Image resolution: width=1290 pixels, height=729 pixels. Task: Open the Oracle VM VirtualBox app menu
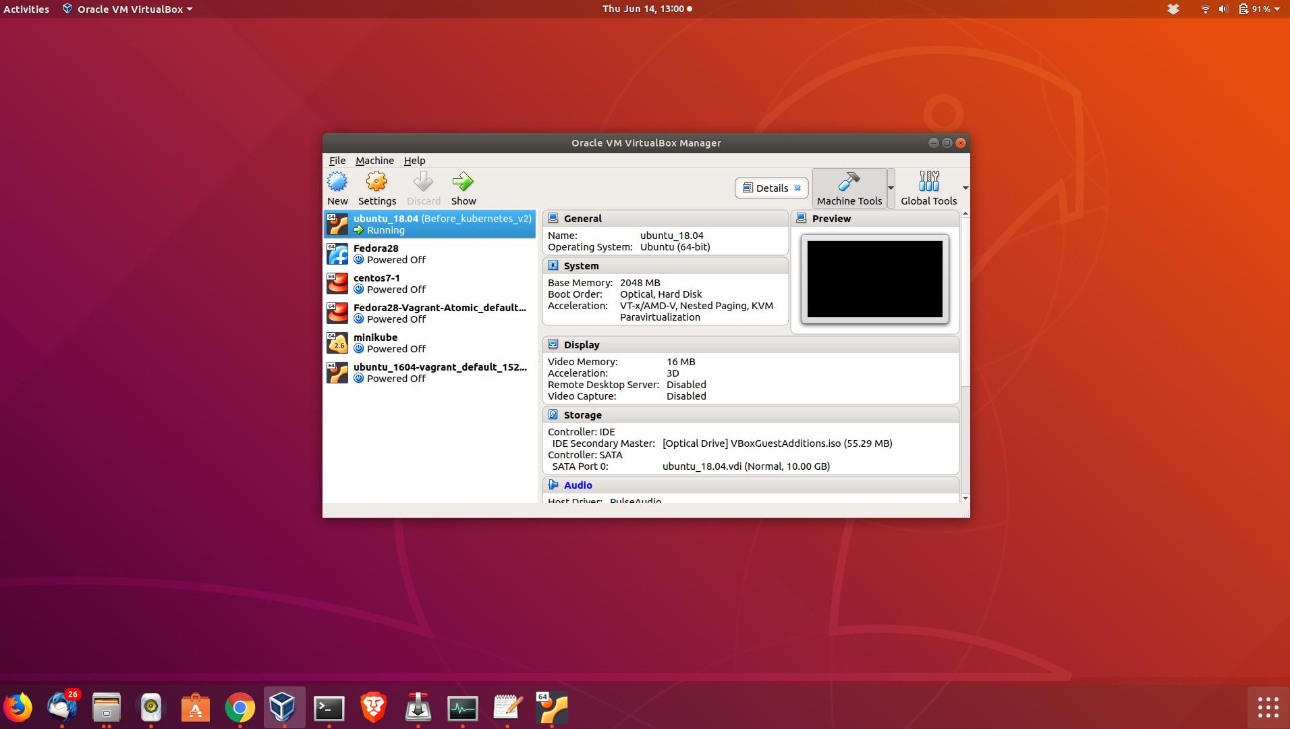coord(128,9)
